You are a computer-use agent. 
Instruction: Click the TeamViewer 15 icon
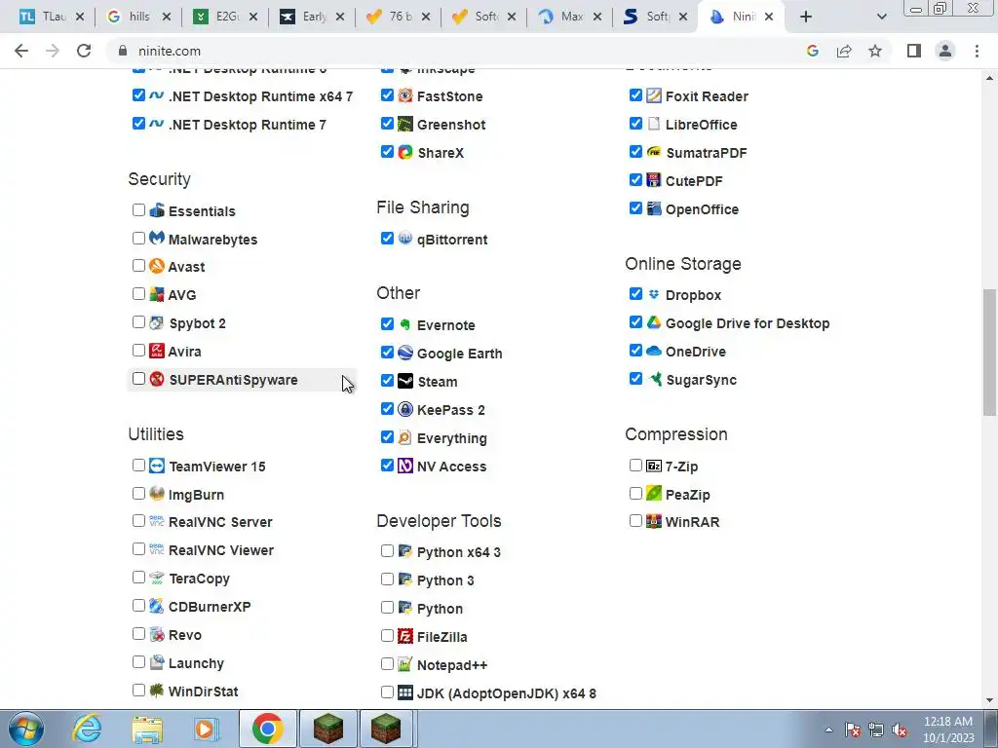[157, 466]
